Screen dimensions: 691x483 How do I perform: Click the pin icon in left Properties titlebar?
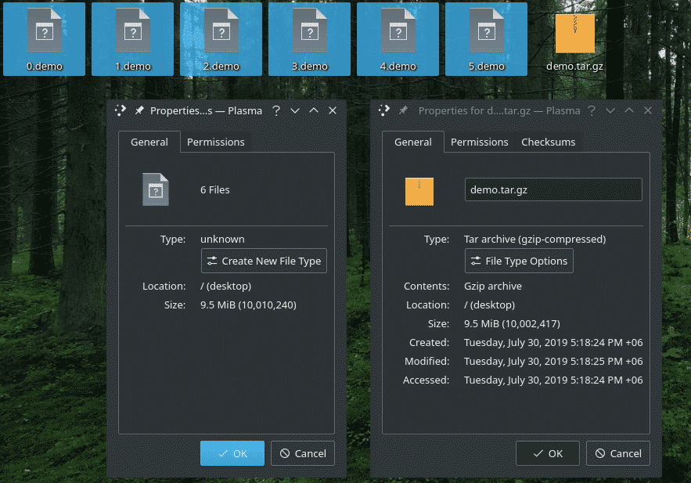[139, 111]
